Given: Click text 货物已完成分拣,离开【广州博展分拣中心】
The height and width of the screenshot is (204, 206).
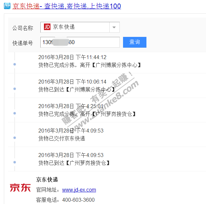Looking at the screenshot, I should (89, 65).
